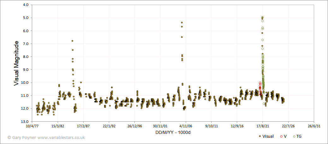
Task: Click the TG legend text label
Action: coord(299,136)
